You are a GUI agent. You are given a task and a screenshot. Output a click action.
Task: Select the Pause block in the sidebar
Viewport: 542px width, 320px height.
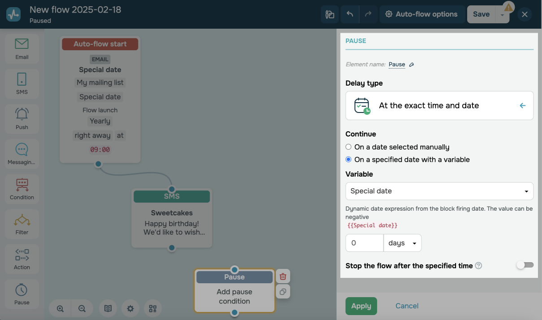click(22, 294)
